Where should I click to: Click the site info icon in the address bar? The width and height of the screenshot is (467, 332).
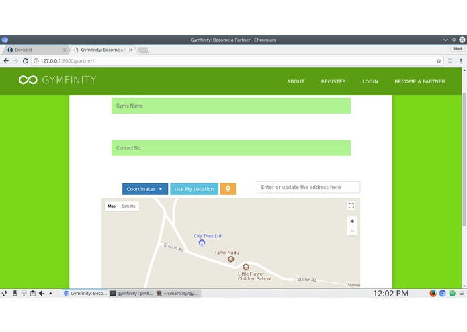coord(36,61)
